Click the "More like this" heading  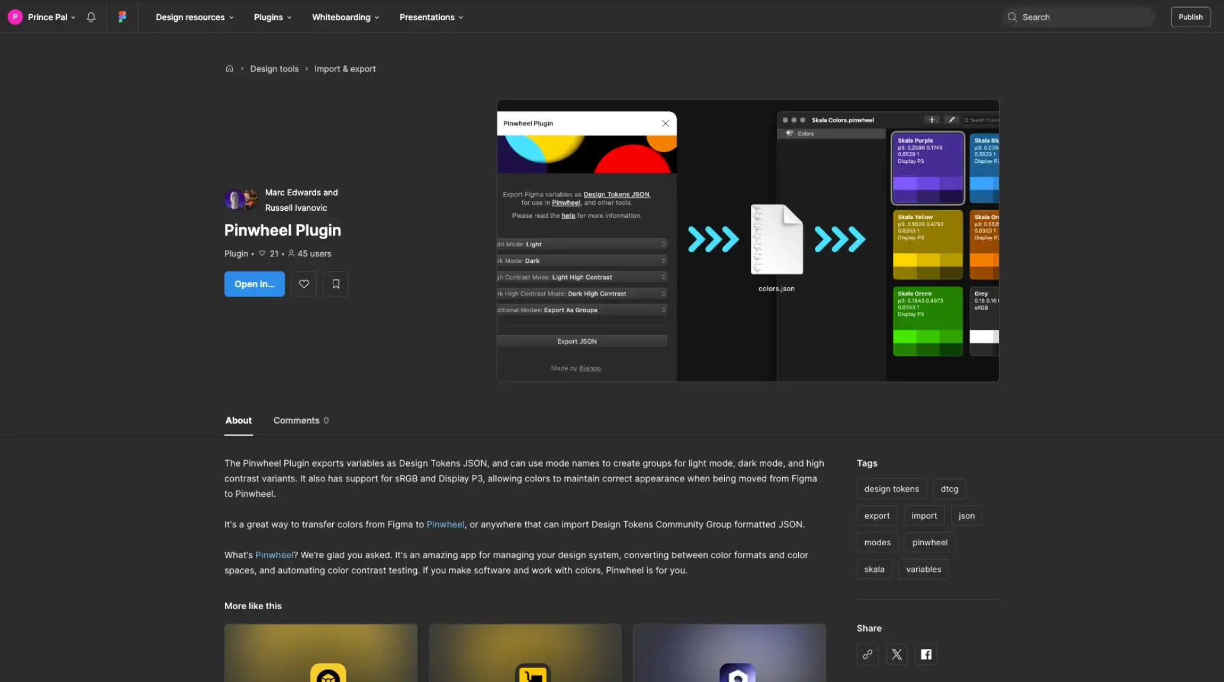point(253,606)
